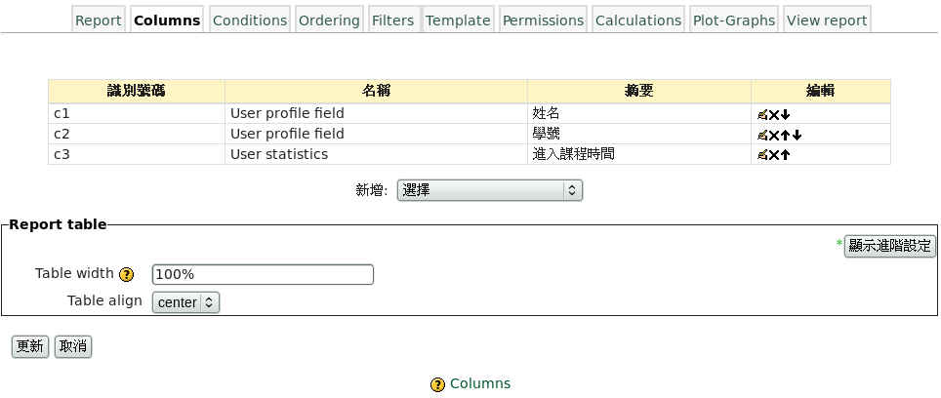Delete column c1 using the X icon
Image resolution: width=941 pixels, height=398 pixels.
774,114
